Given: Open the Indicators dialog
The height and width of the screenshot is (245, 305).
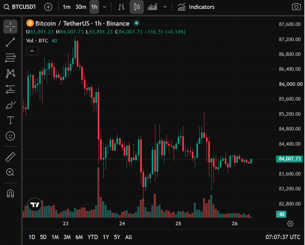Looking at the screenshot, I should pyautogui.click(x=196, y=7).
